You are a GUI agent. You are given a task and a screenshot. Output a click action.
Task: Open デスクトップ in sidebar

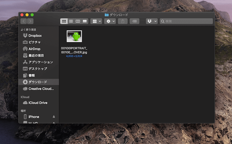tap(39, 69)
